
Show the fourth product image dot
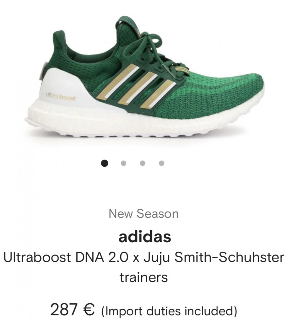point(161,163)
